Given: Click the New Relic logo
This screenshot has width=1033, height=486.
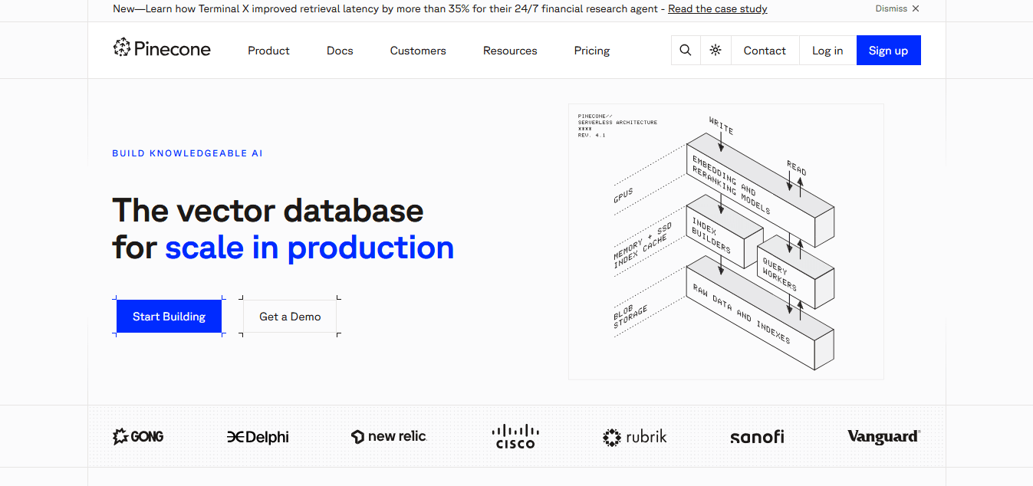Looking at the screenshot, I should click(x=389, y=436).
